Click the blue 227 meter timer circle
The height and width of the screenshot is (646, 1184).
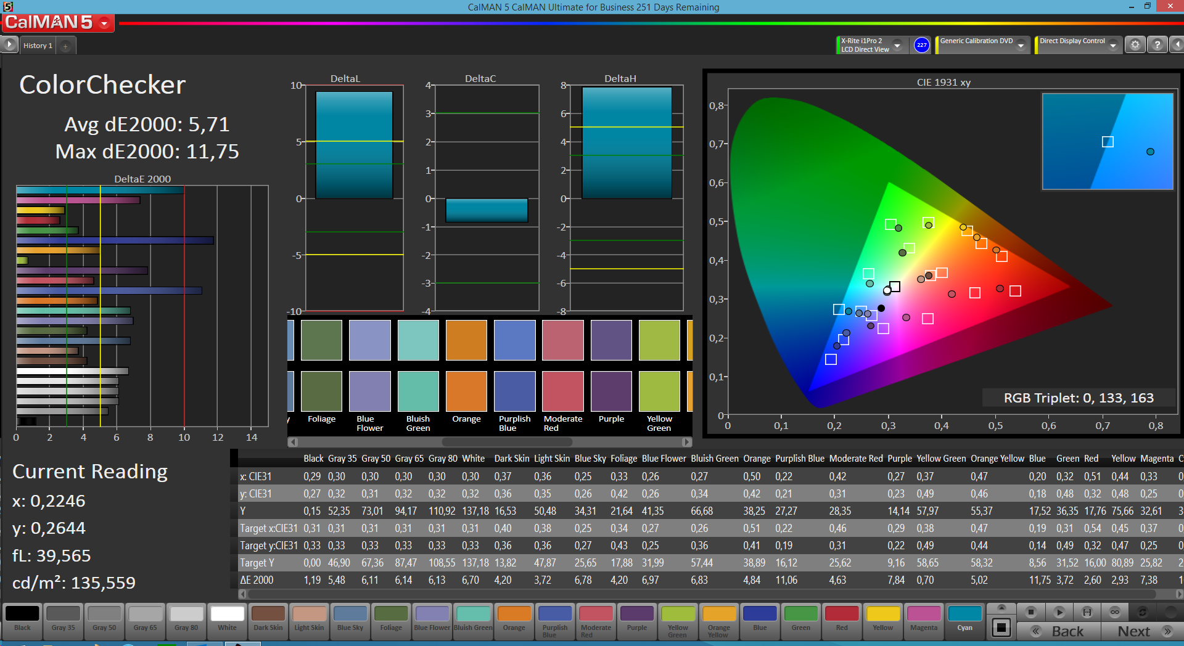coord(921,45)
